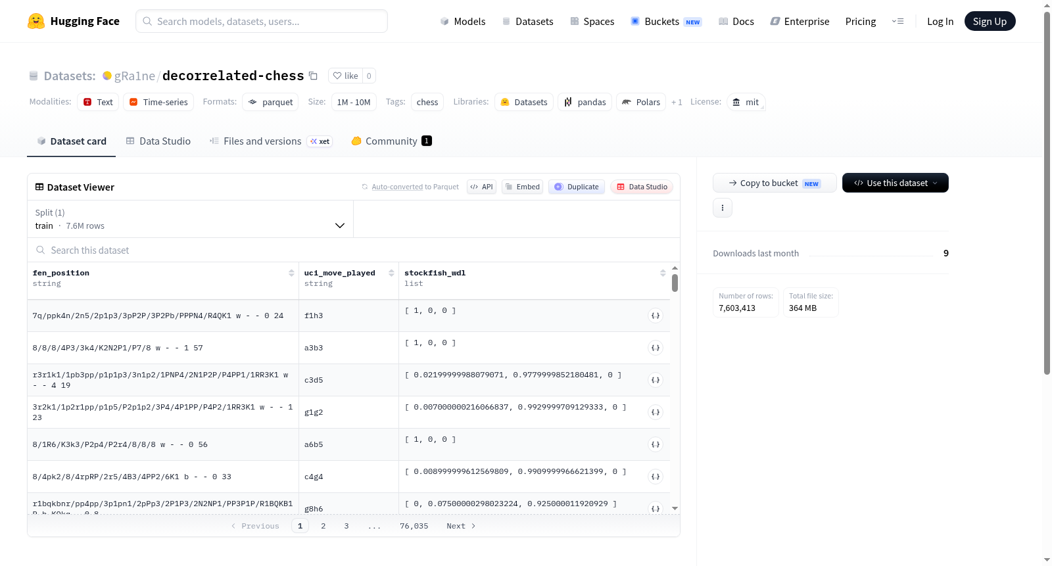Expand JSON for a3b3 row

click(x=656, y=348)
